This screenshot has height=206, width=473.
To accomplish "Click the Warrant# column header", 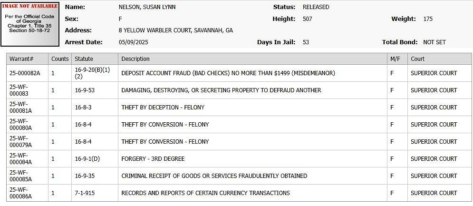I will point(21,59).
